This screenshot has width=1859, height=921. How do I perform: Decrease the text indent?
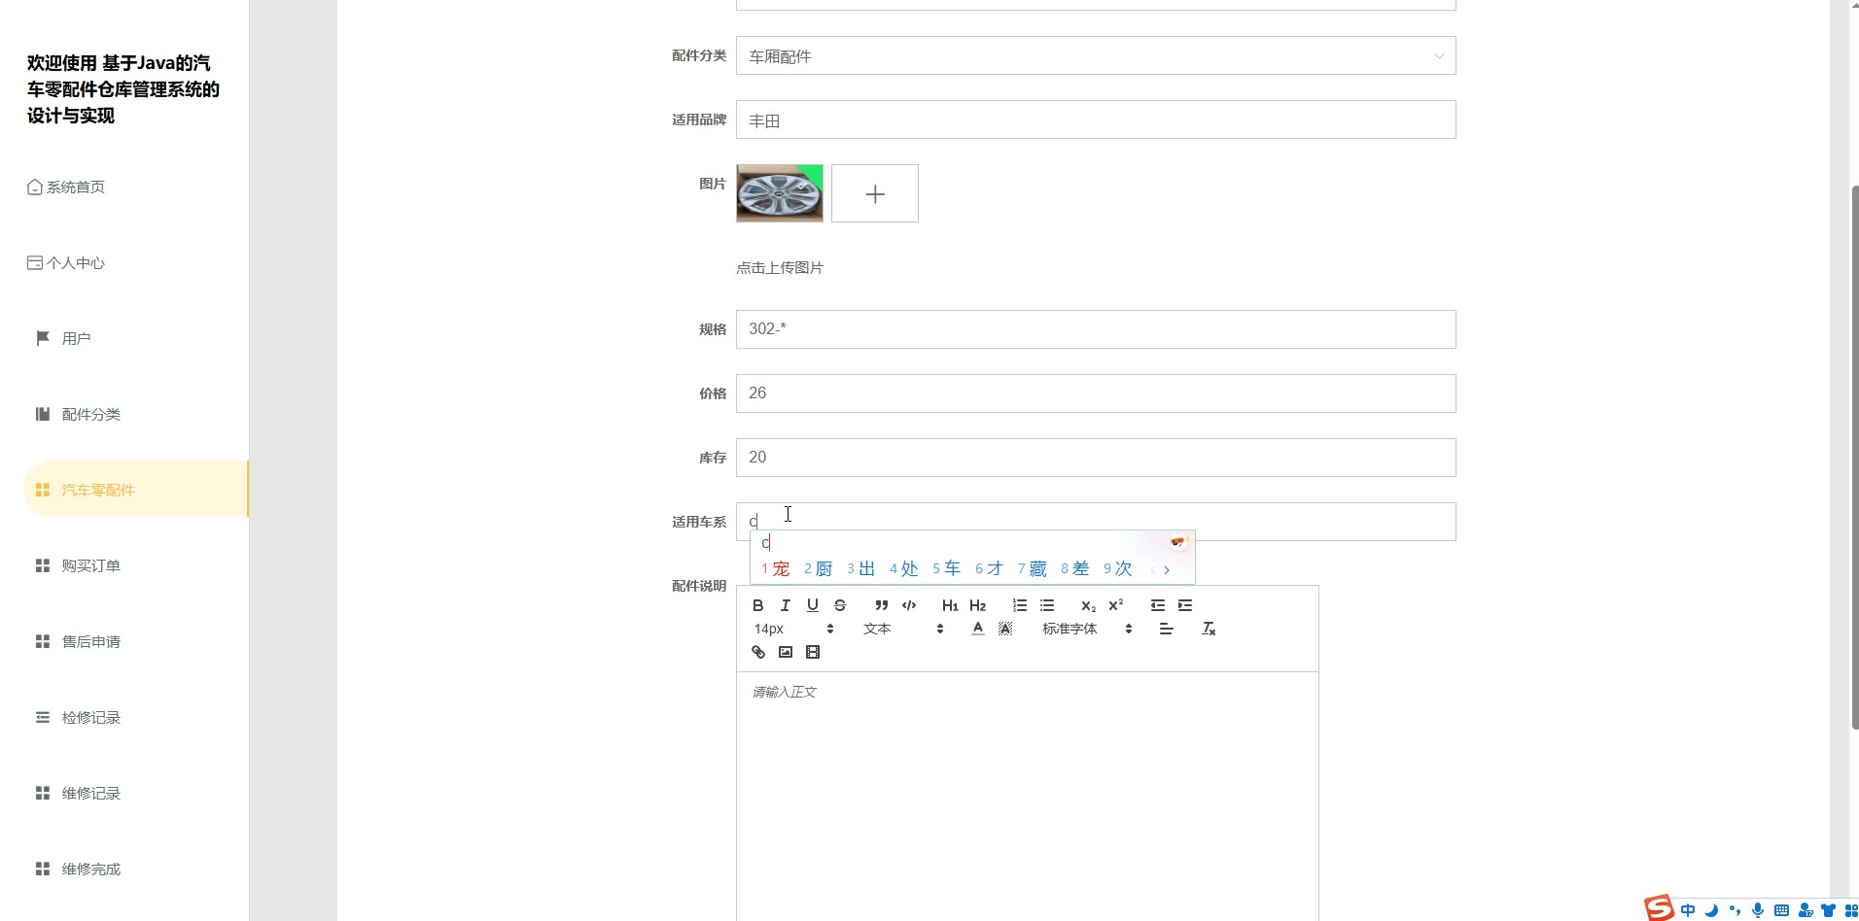pos(1158,605)
